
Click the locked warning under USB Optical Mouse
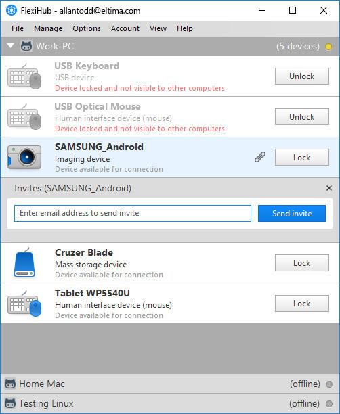tap(140, 129)
